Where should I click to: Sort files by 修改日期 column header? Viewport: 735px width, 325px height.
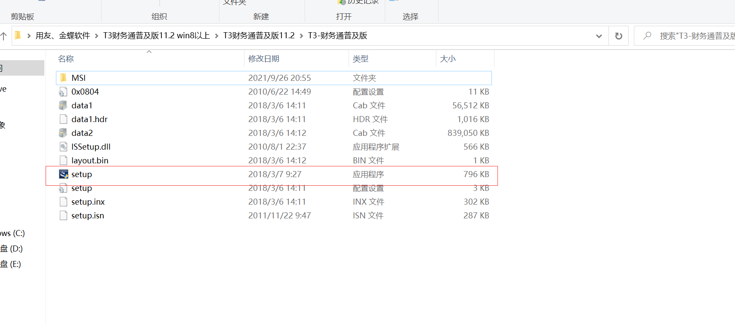tap(264, 59)
